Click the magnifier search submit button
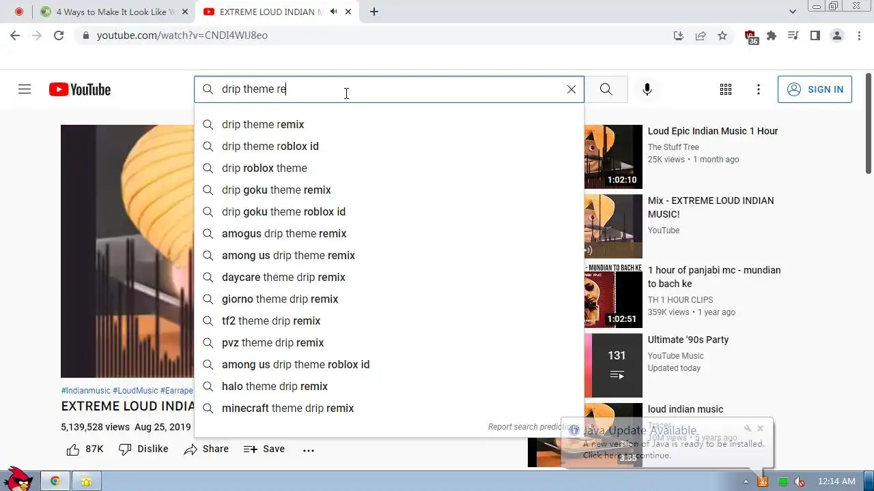The height and width of the screenshot is (491, 874). (x=606, y=89)
